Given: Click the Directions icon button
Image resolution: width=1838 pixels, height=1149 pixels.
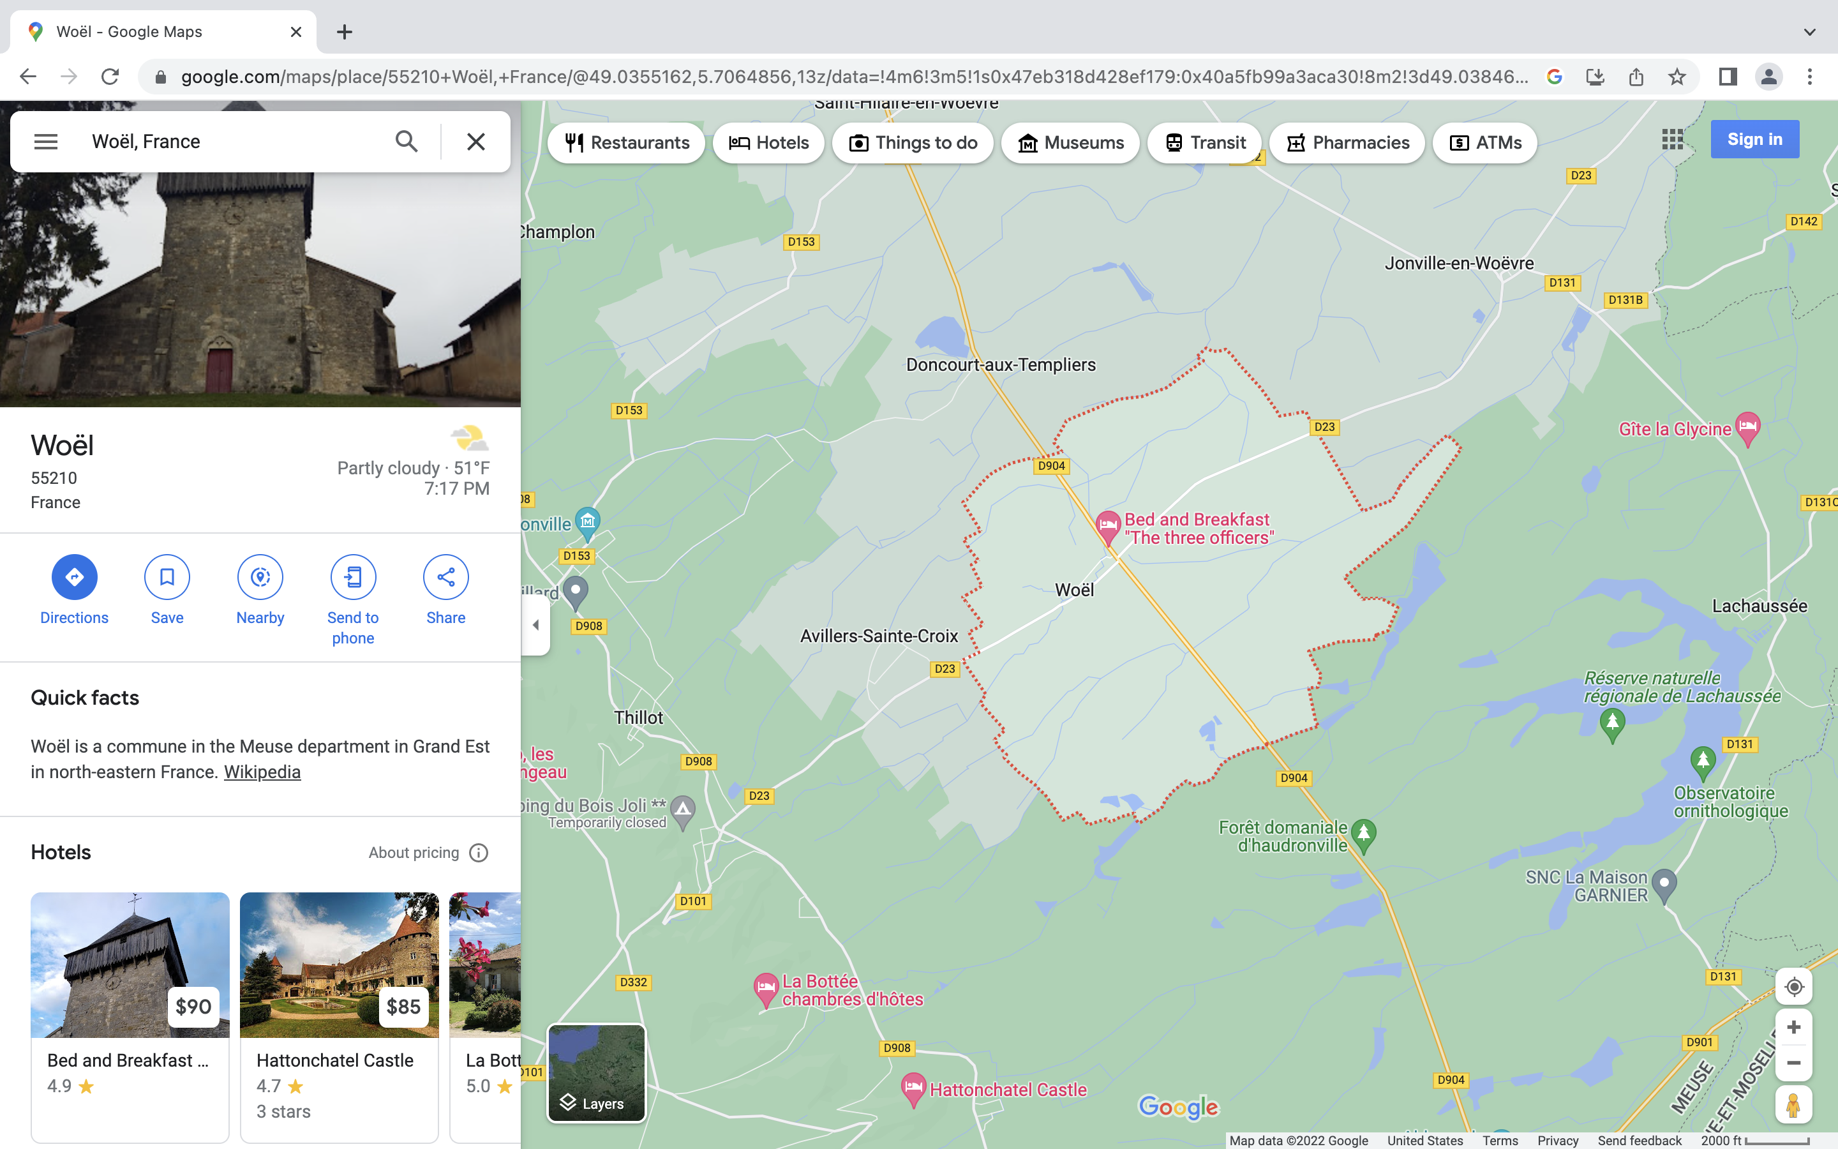Looking at the screenshot, I should point(73,577).
